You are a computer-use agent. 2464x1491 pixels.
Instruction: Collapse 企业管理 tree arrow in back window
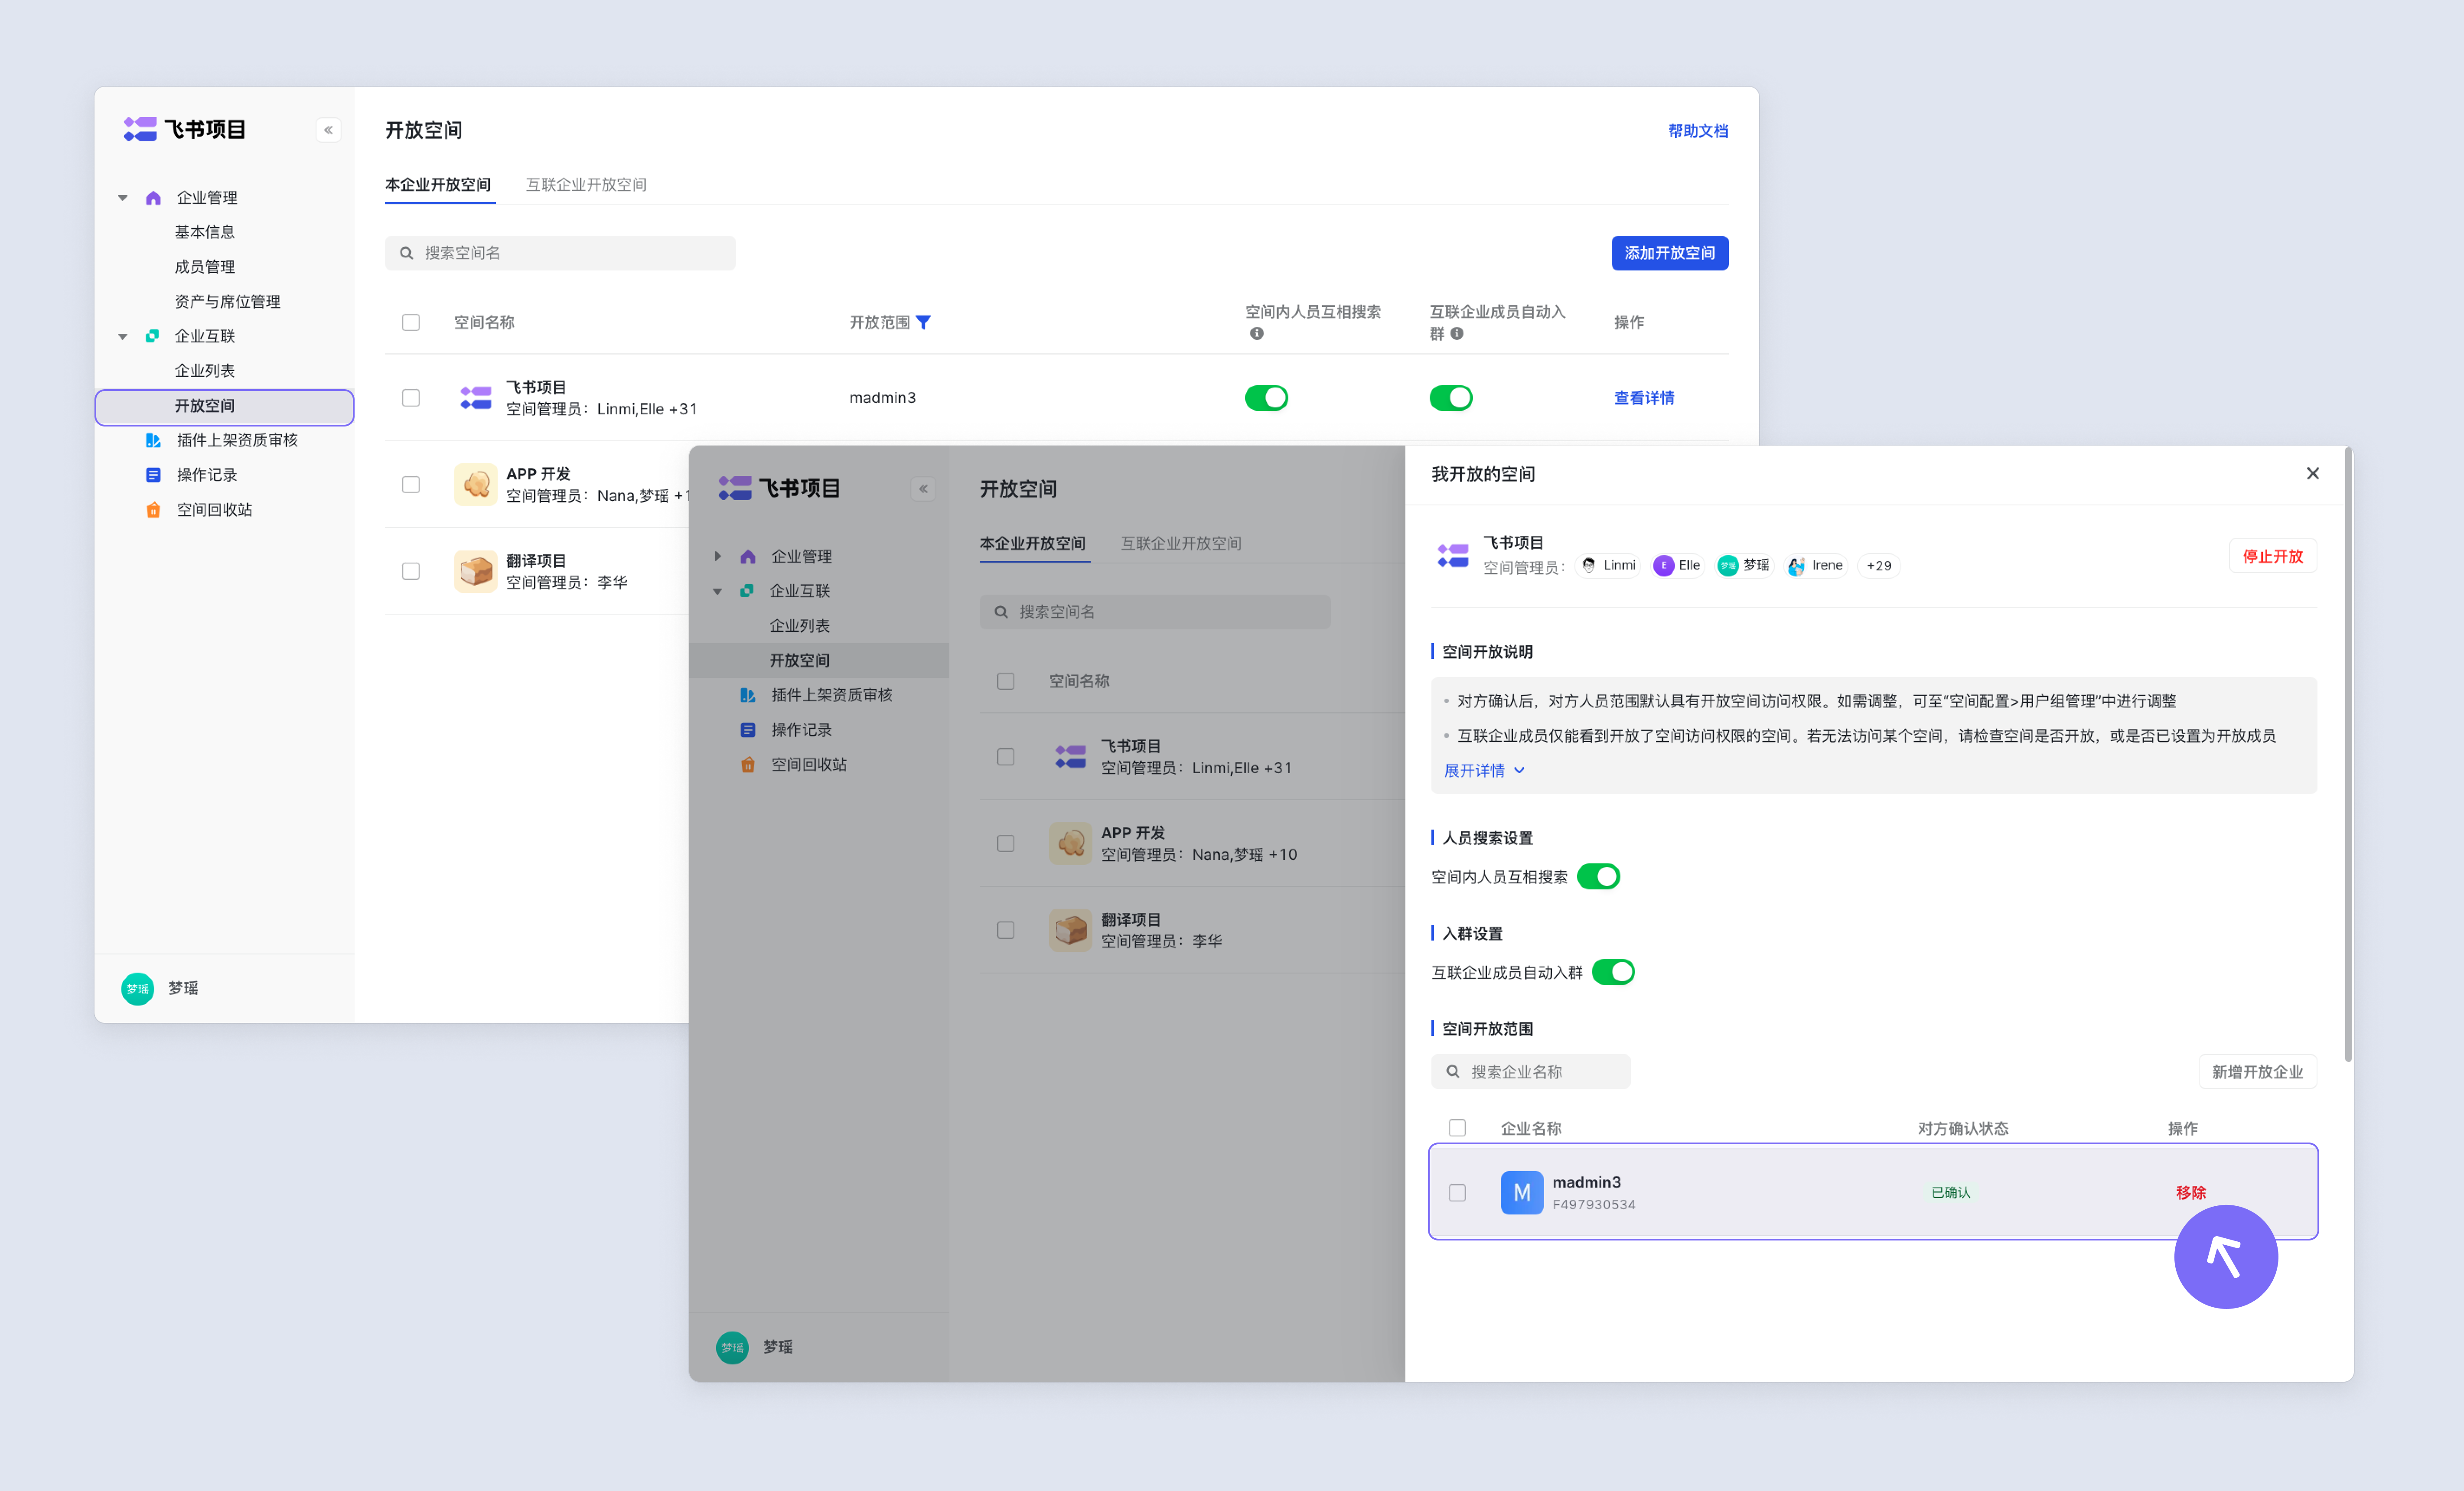123,198
